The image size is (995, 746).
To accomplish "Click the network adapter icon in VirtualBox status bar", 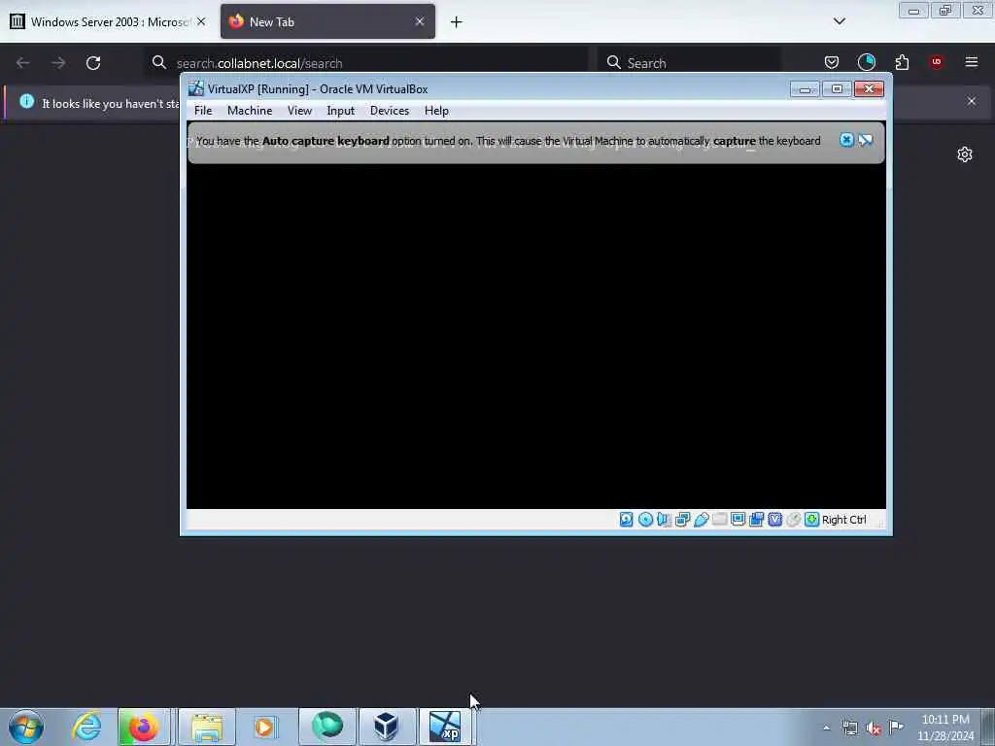I will [x=683, y=520].
